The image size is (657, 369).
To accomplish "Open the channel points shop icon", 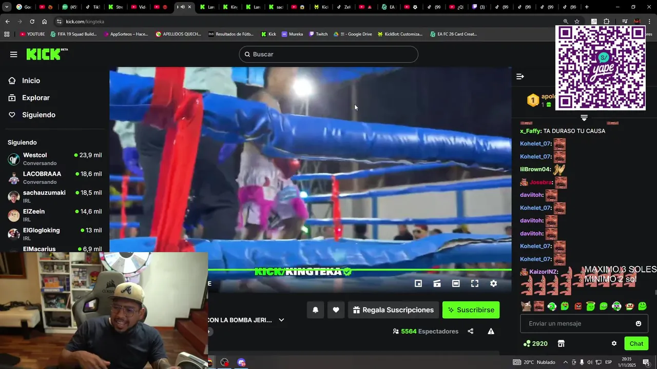I will [x=561, y=343].
